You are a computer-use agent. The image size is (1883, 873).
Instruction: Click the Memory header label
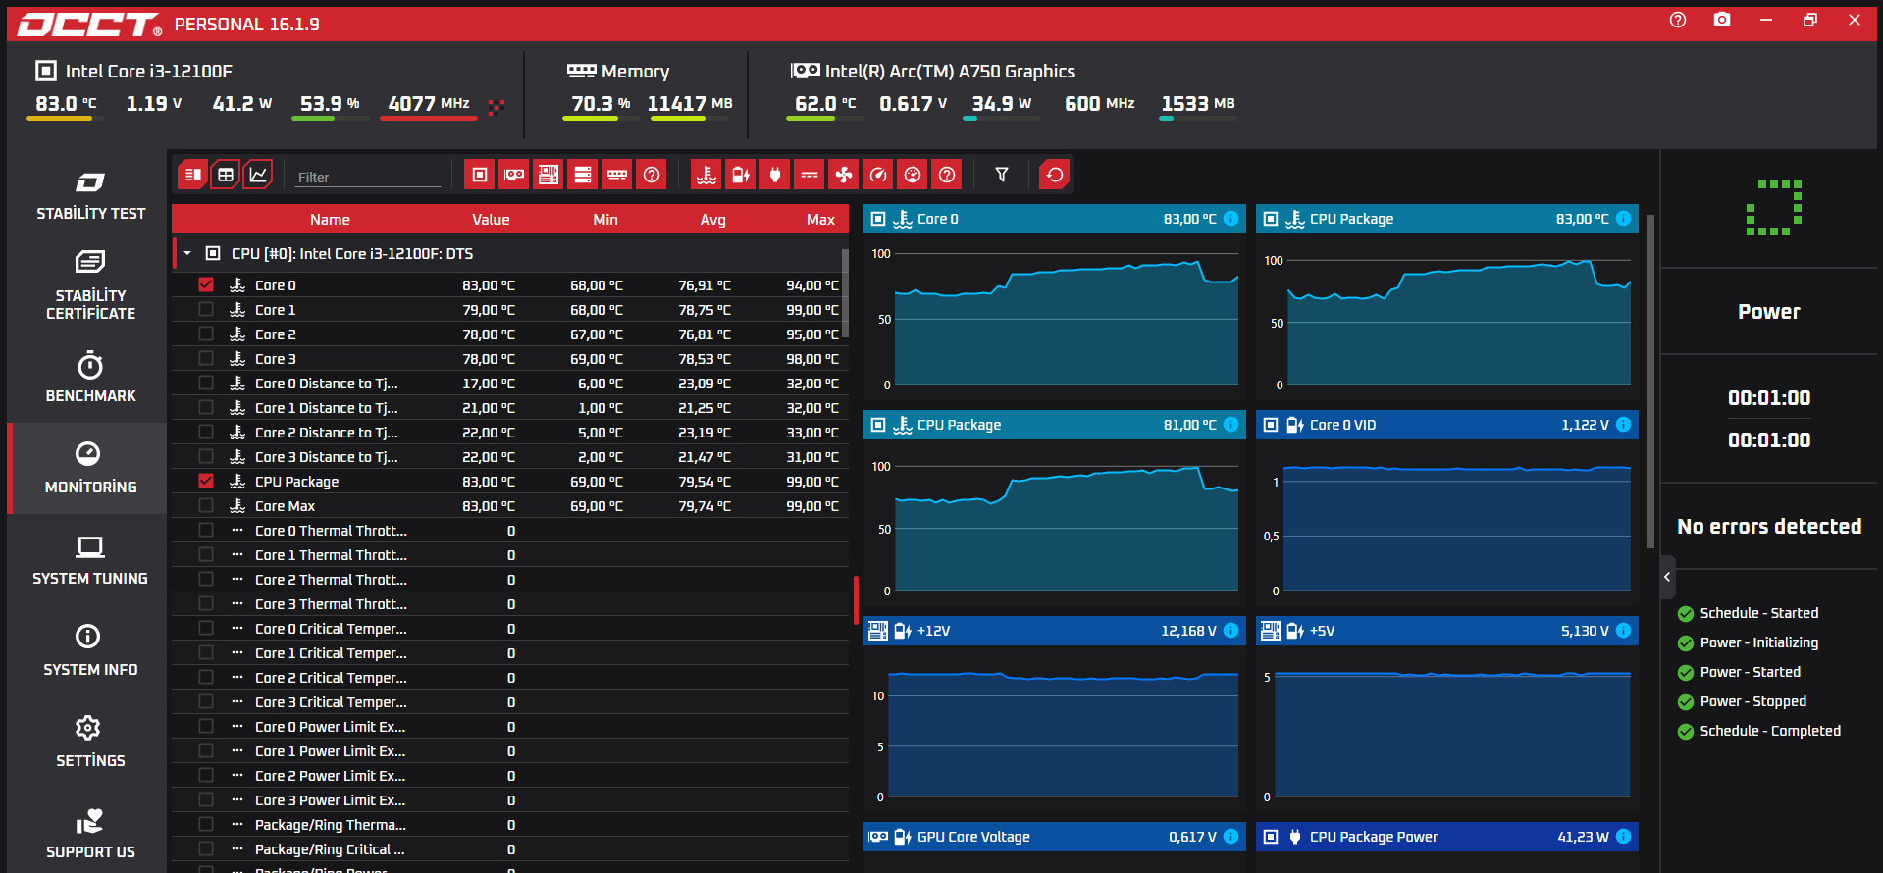(x=635, y=71)
